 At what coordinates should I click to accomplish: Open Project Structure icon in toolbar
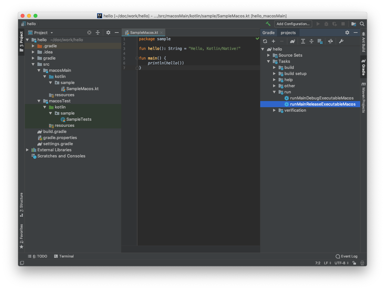point(354,24)
